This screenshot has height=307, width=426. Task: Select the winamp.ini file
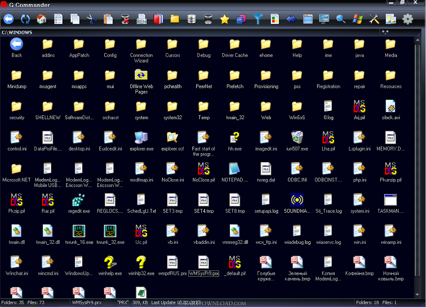pyautogui.click(x=390, y=235)
